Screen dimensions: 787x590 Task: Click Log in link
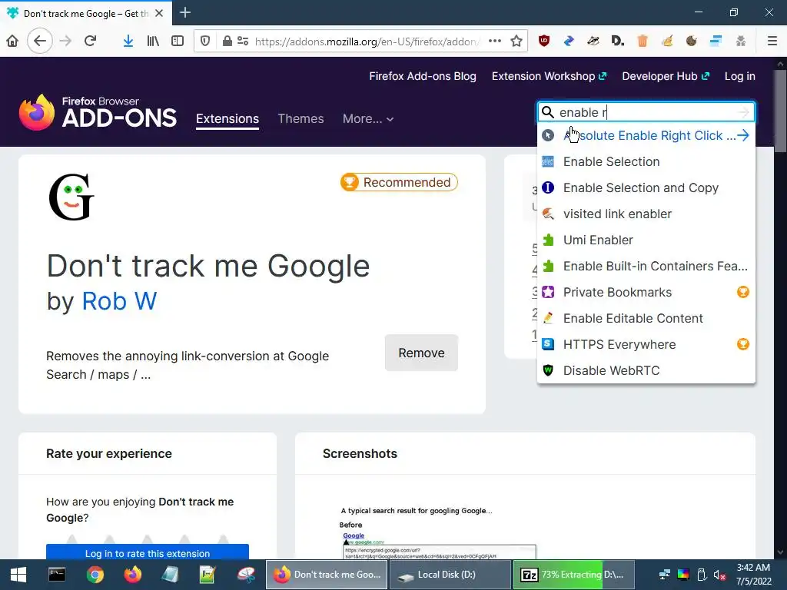point(740,76)
